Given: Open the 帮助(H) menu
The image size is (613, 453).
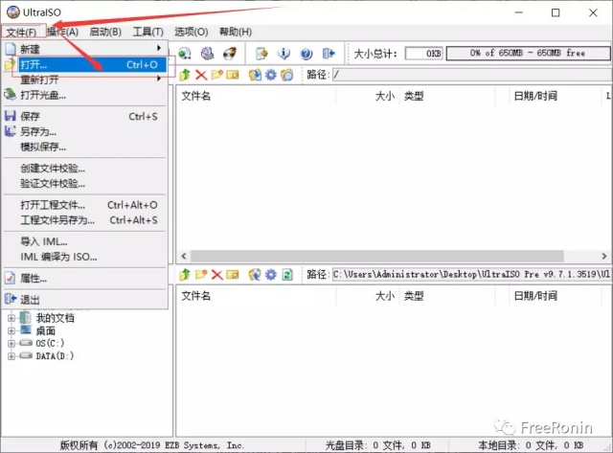Looking at the screenshot, I should click(x=236, y=32).
